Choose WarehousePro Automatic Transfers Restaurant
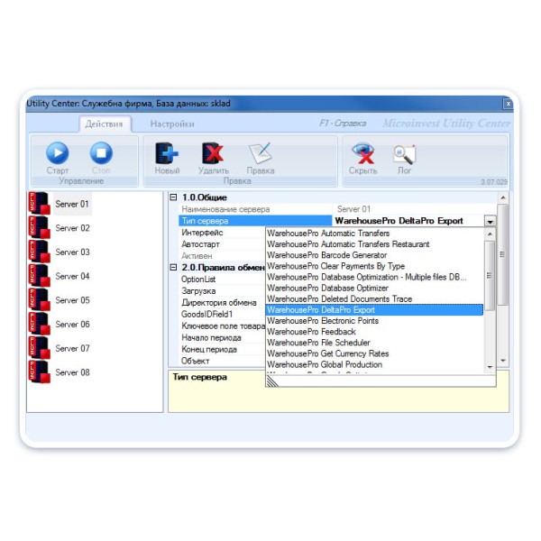Image resolution: width=541 pixels, height=541 pixels. click(375, 244)
